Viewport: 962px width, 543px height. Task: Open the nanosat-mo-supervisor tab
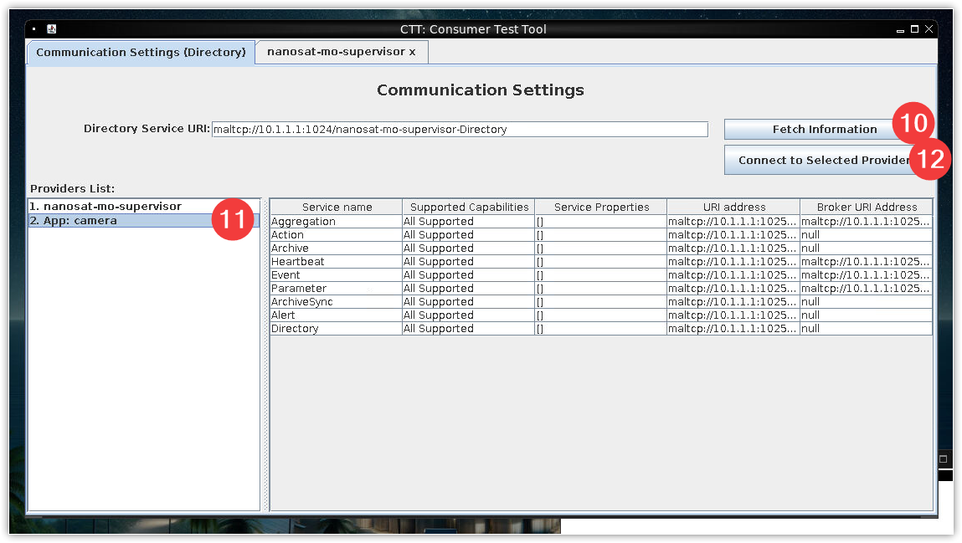tap(335, 52)
